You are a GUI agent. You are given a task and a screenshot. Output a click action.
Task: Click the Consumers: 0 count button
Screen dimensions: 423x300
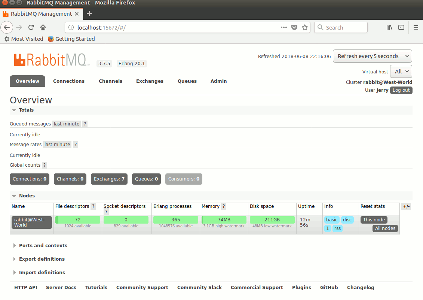pos(184,179)
